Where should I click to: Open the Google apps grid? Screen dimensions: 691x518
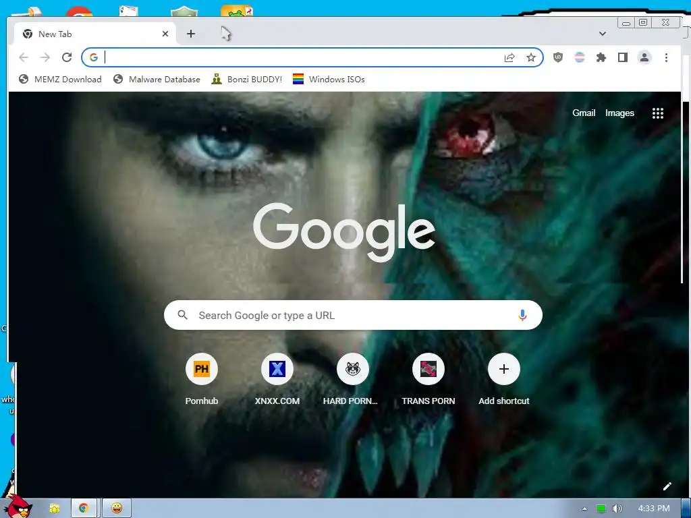pos(658,113)
